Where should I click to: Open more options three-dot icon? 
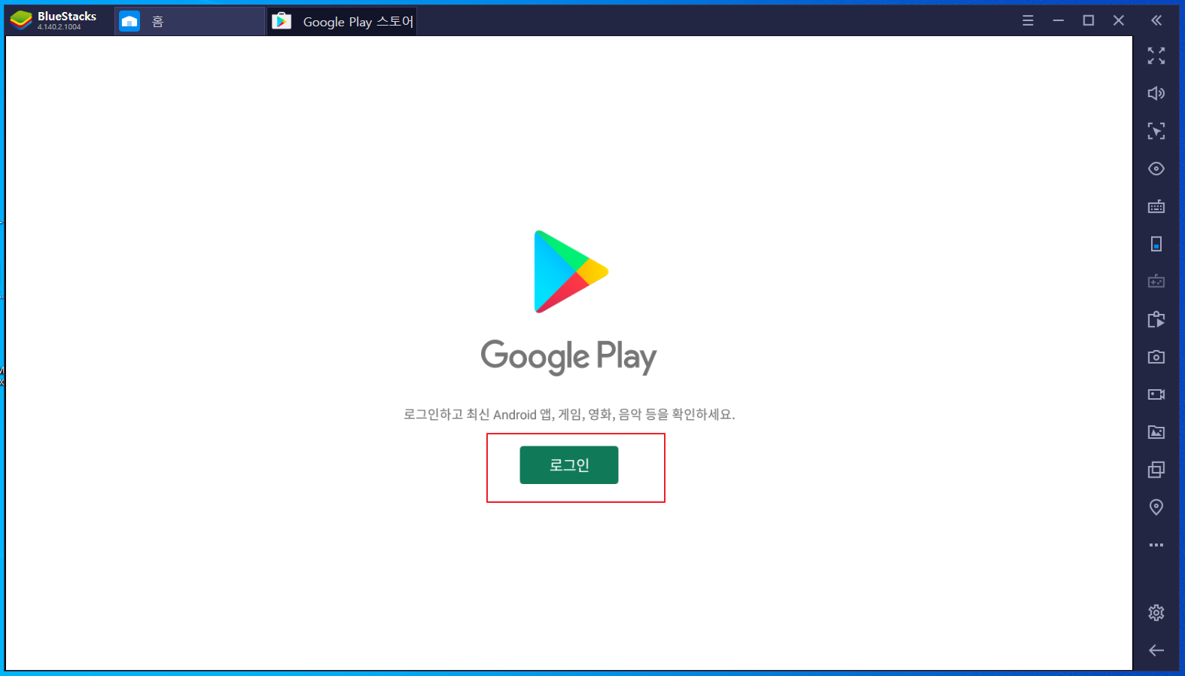1156,545
